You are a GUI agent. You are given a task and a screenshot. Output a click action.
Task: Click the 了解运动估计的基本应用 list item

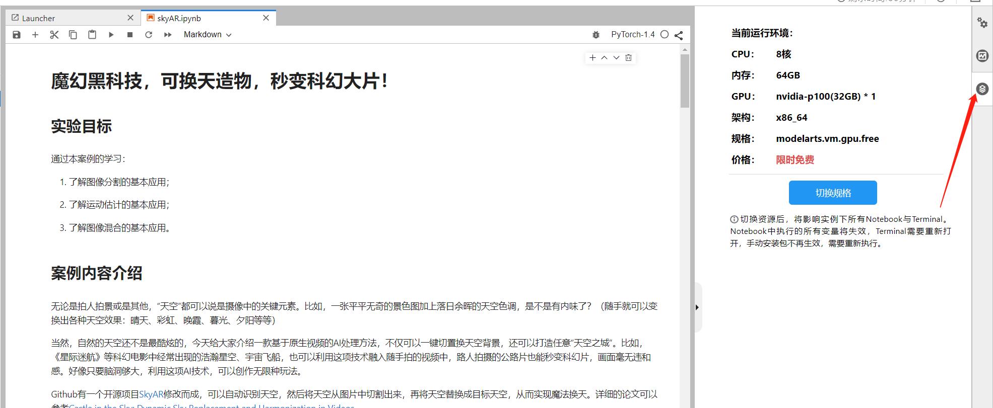(x=119, y=205)
